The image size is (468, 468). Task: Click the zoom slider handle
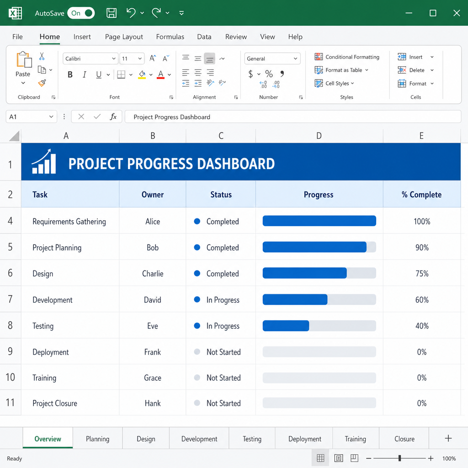pos(399,458)
